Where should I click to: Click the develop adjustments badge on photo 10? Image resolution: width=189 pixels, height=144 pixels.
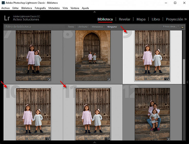pyautogui.click(x=49, y=139)
